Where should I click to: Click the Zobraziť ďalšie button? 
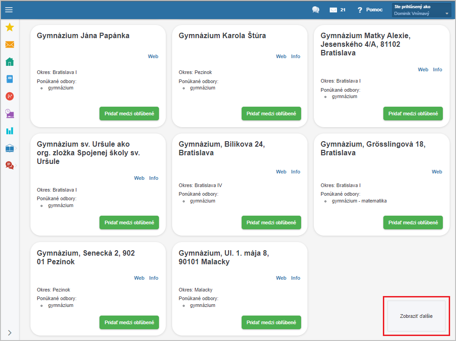coord(416,316)
